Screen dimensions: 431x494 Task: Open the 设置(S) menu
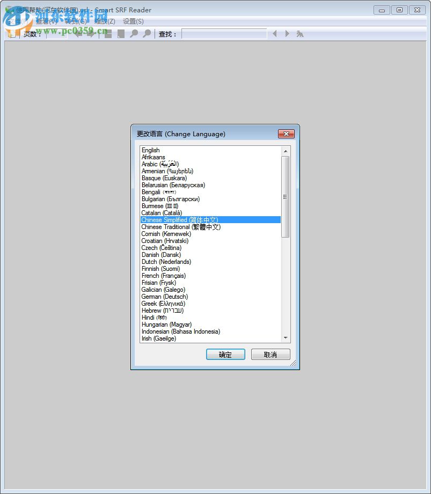(x=133, y=21)
